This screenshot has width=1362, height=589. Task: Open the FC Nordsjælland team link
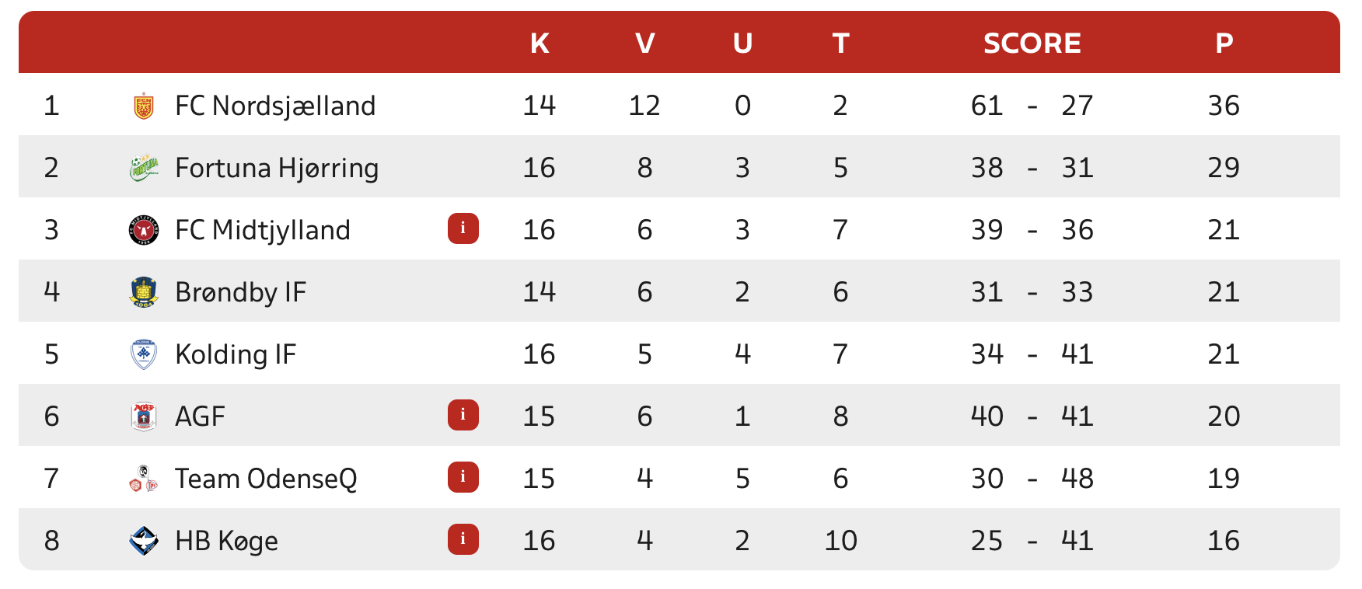click(x=275, y=106)
